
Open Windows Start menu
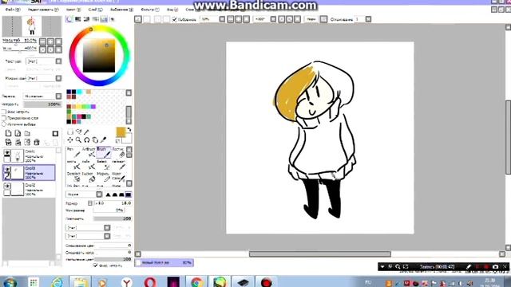pyautogui.click(x=10, y=282)
